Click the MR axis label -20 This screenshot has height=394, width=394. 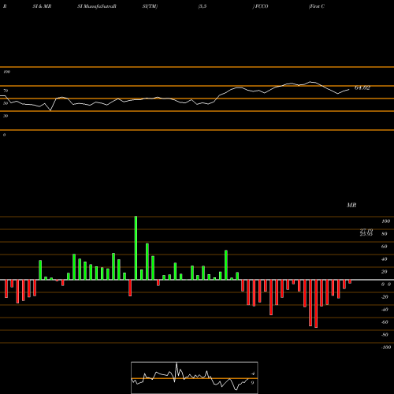385,297
